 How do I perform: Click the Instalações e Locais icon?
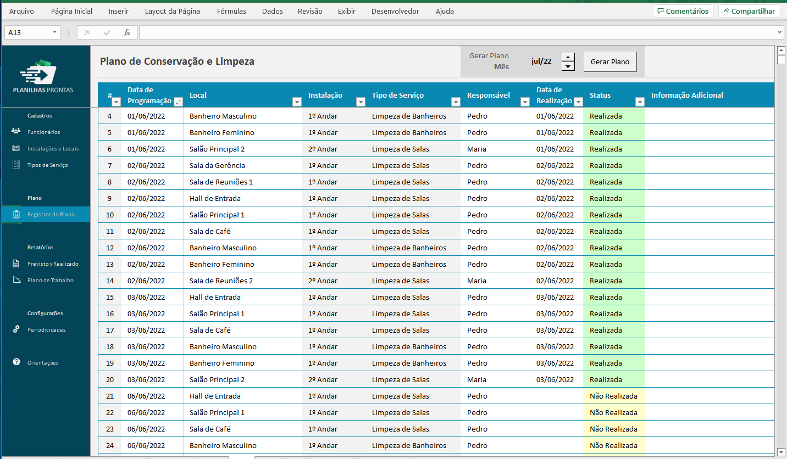(x=16, y=148)
